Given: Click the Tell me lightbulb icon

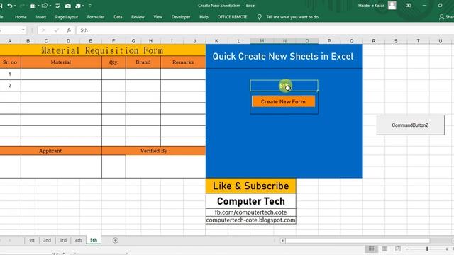Looking at the screenshot, I should coord(260,17).
